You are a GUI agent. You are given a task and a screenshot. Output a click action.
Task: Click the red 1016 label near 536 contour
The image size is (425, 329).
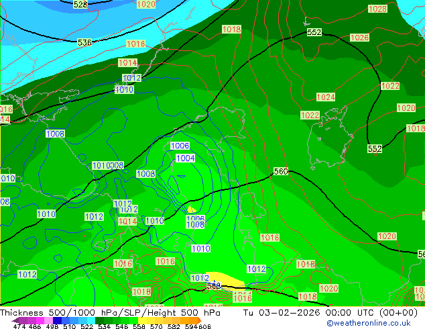pyautogui.click(x=136, y=44)
